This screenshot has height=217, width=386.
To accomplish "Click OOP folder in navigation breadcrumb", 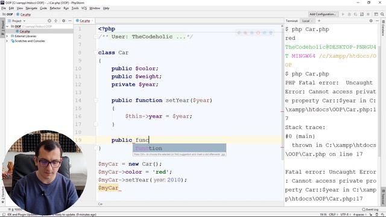I will coord(8,14).
